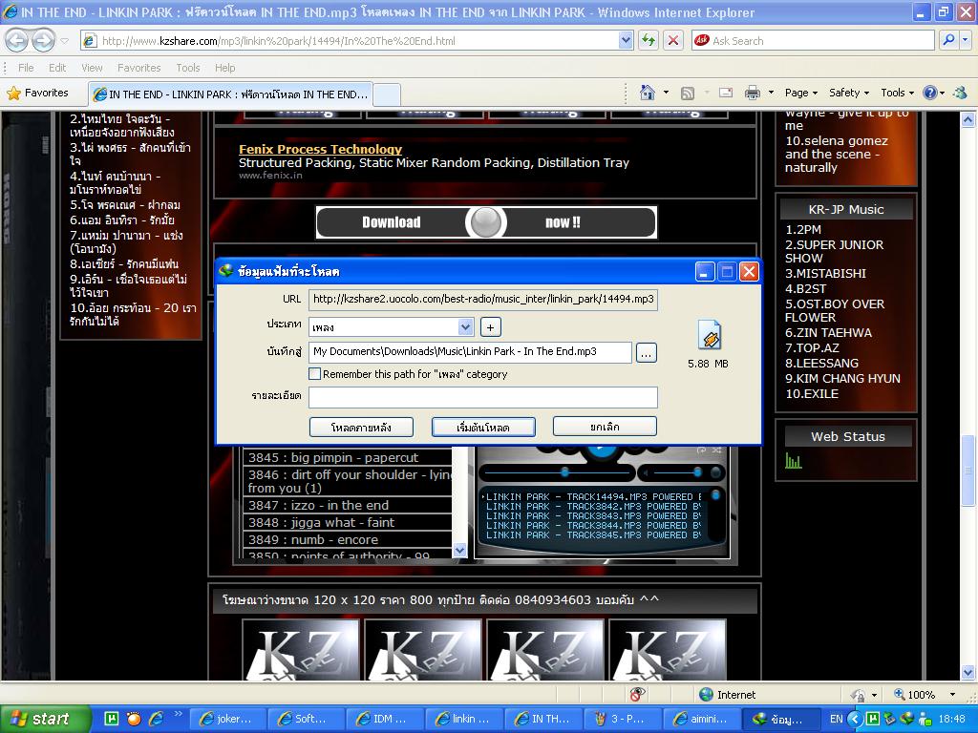Open the Print dropdown arrow
The height and width of the screenshot is (733, 978).
point(771,93)
